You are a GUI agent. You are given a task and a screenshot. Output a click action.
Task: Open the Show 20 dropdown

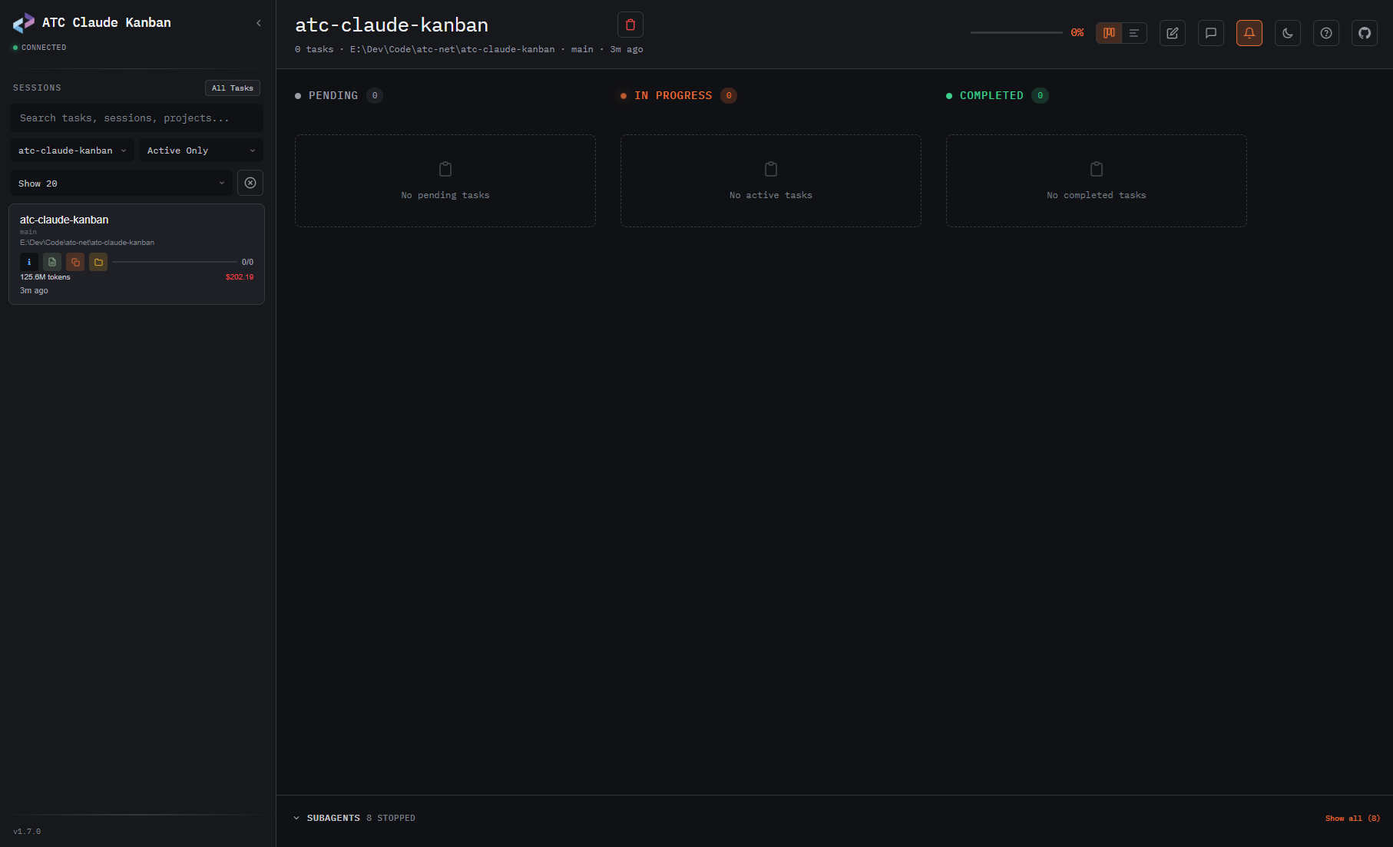[121, 183]
